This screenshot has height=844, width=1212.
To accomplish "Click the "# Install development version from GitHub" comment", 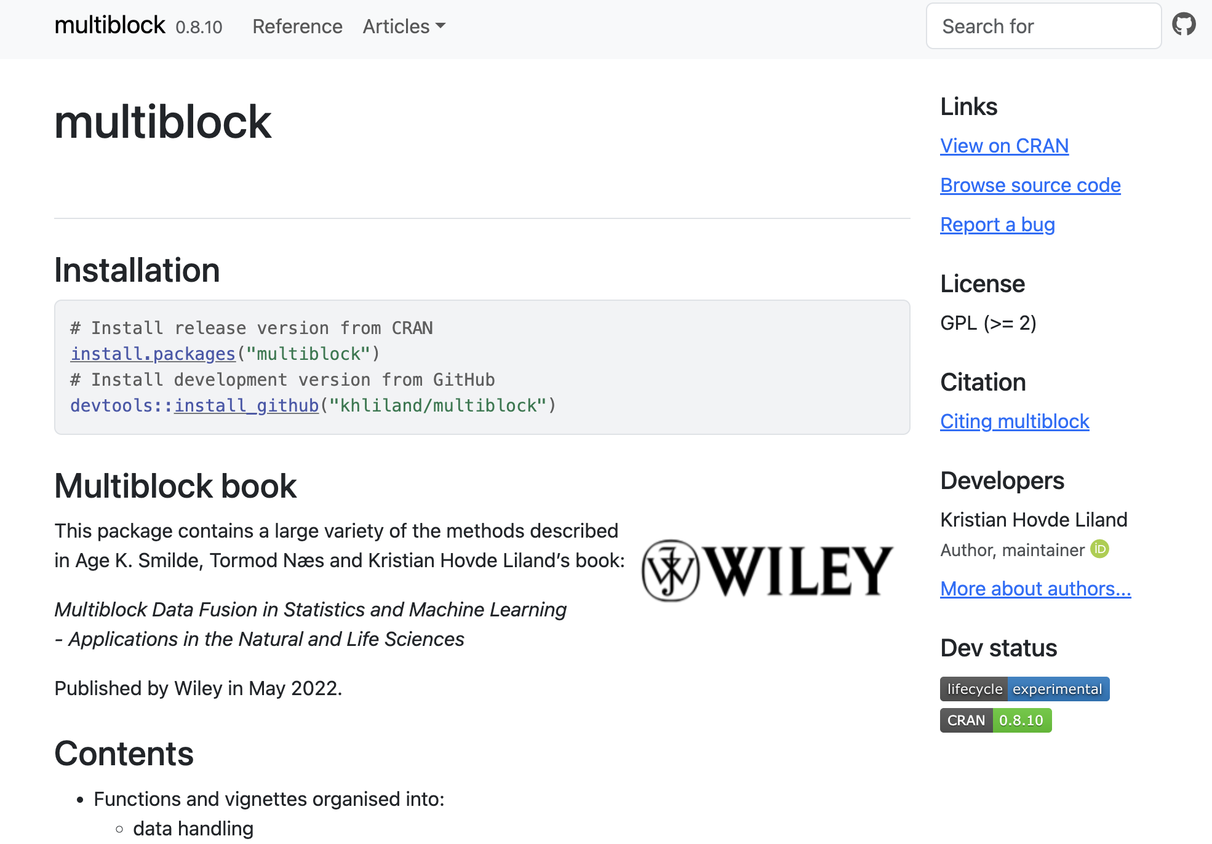I will pyautogui.click(x=282, y=380).
